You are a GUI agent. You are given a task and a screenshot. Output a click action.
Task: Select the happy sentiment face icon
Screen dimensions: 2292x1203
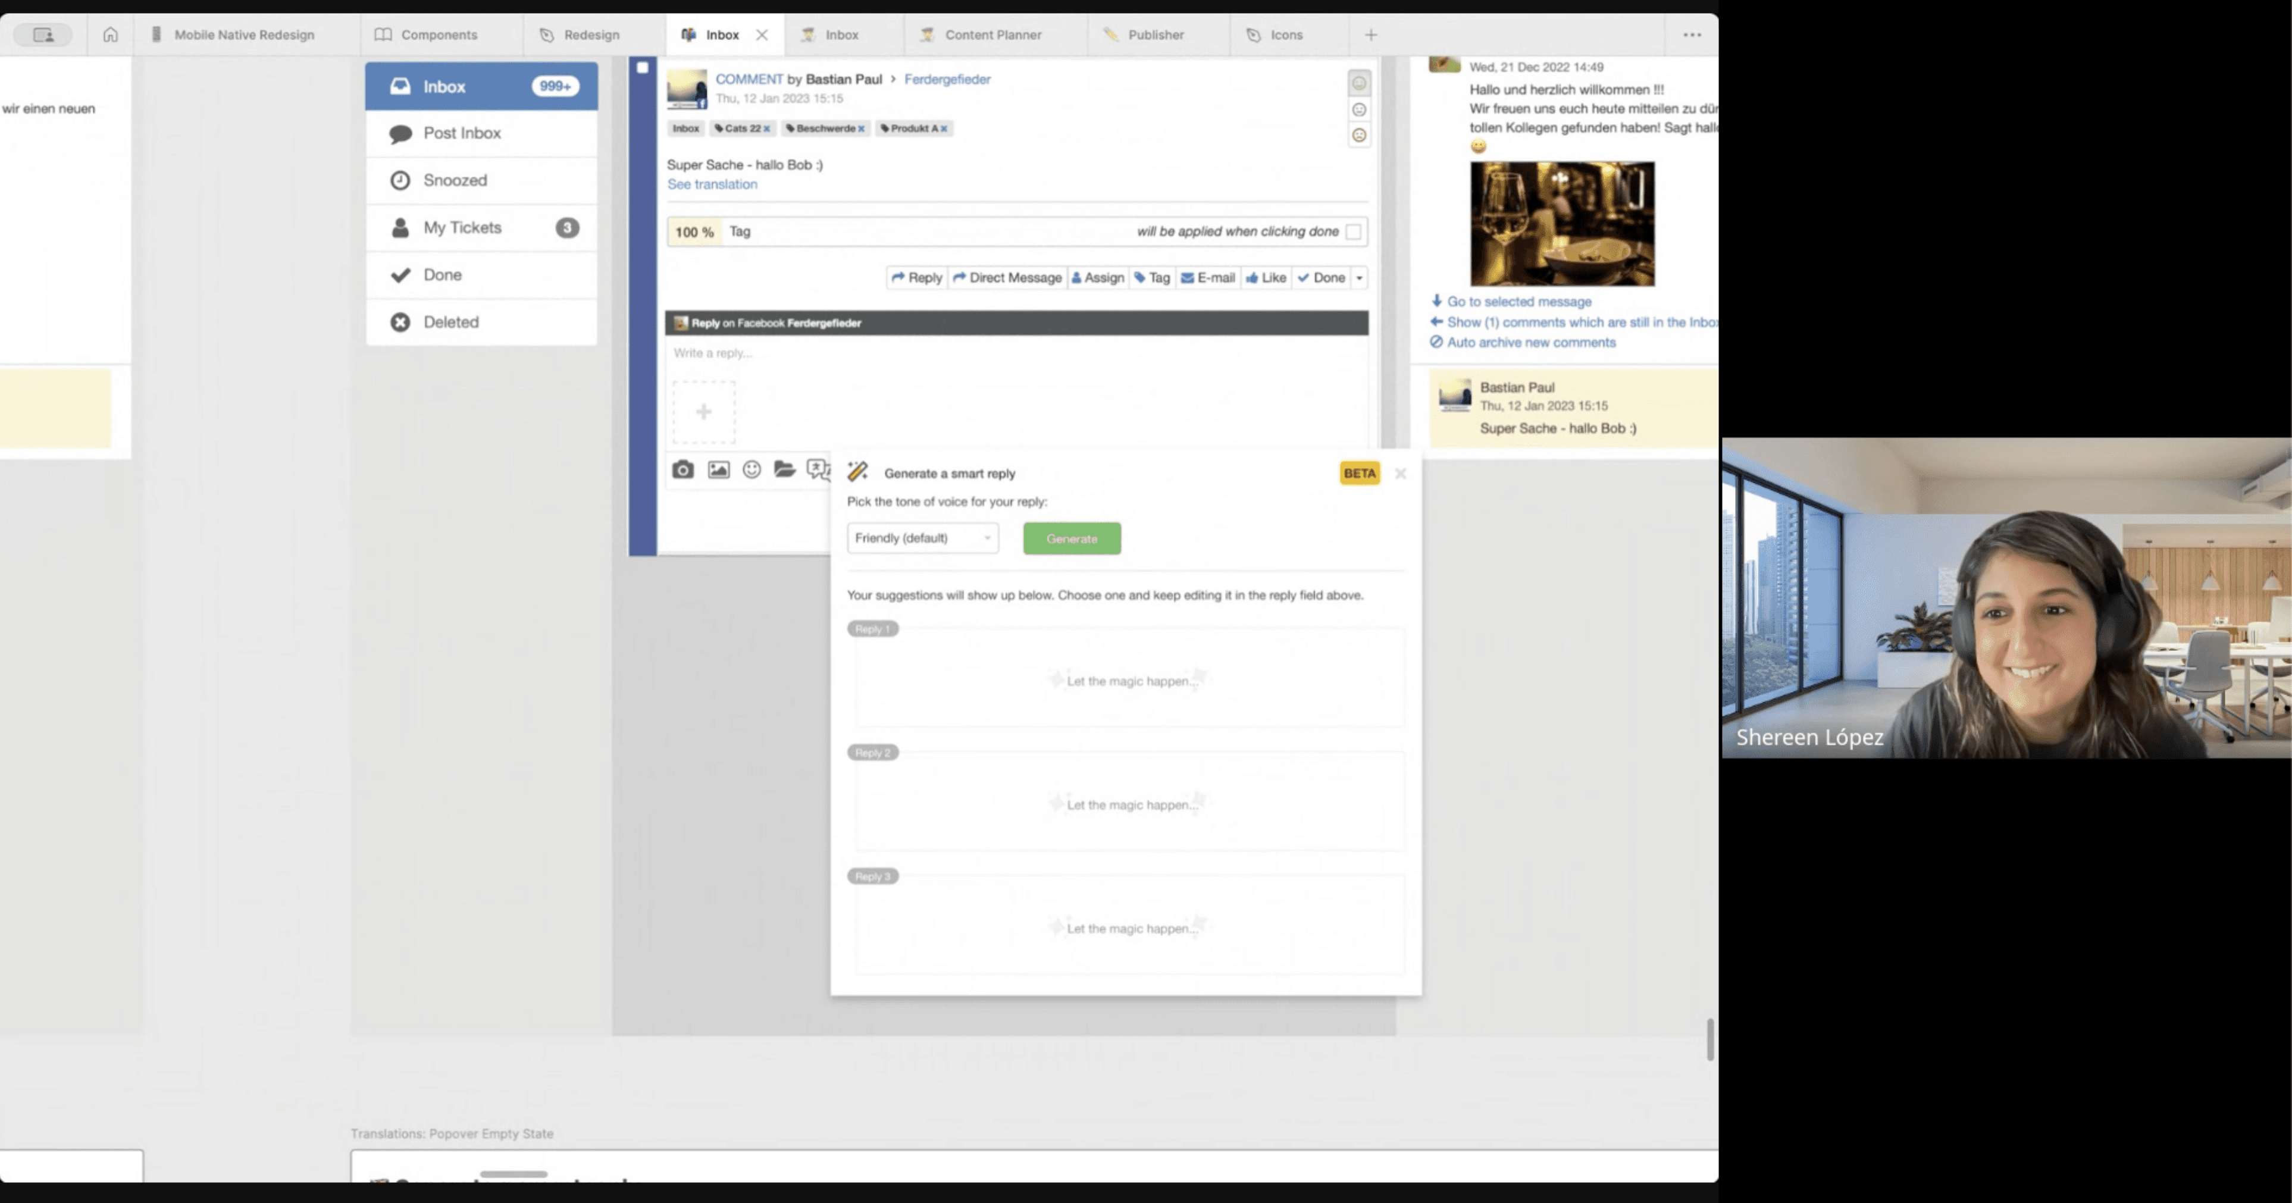point(1358,84)
